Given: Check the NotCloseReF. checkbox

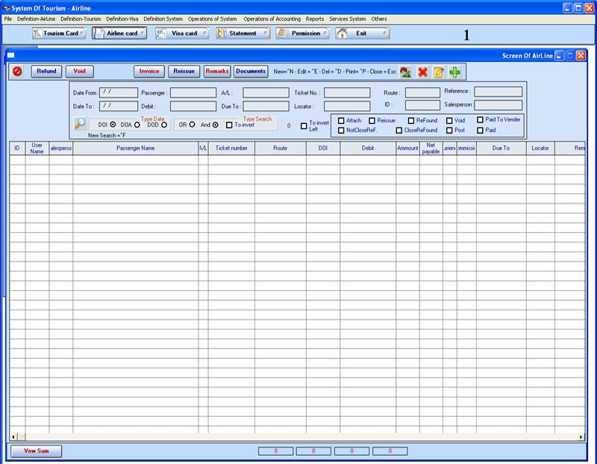Looking at the screenshot, I should 341,130.
